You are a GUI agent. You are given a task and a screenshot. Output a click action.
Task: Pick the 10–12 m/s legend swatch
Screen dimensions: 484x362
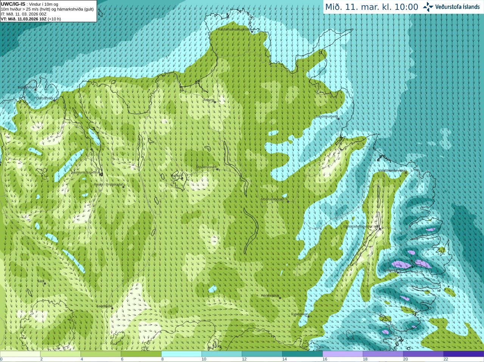[x=222, y=354]
